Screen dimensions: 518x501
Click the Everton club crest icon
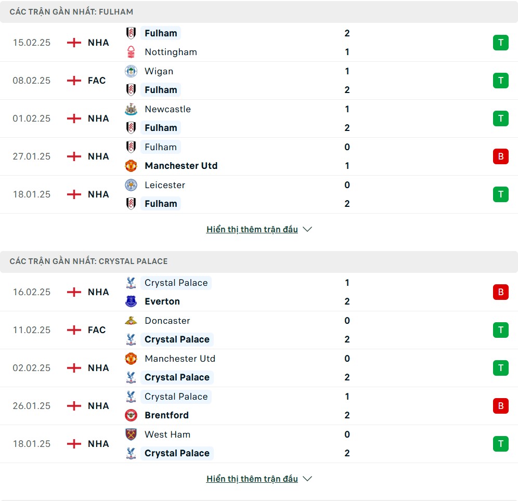[x=131, y=301]
